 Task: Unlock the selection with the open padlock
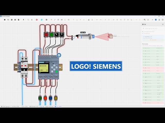[92, 20]
